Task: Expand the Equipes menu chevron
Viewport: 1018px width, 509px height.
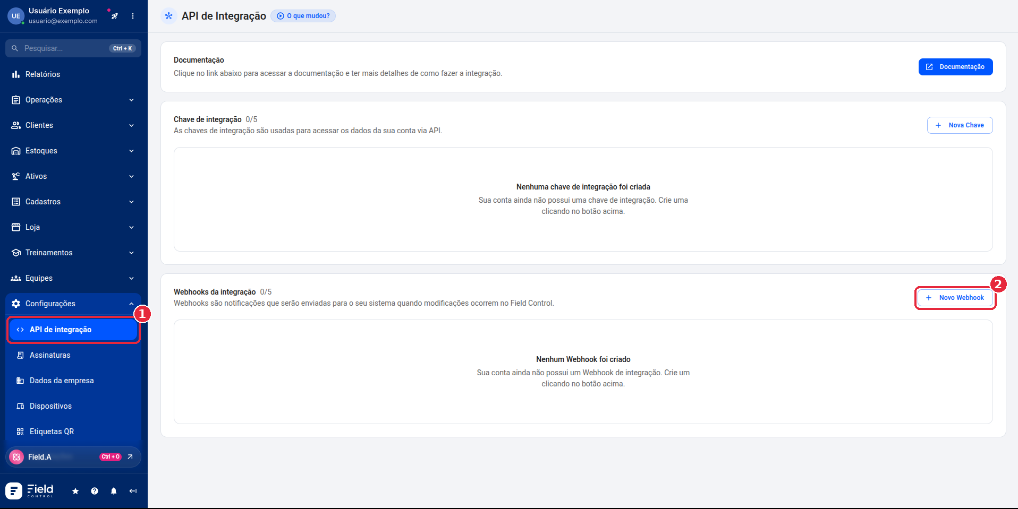Action: pyautogui.click(x=131, y=278)
